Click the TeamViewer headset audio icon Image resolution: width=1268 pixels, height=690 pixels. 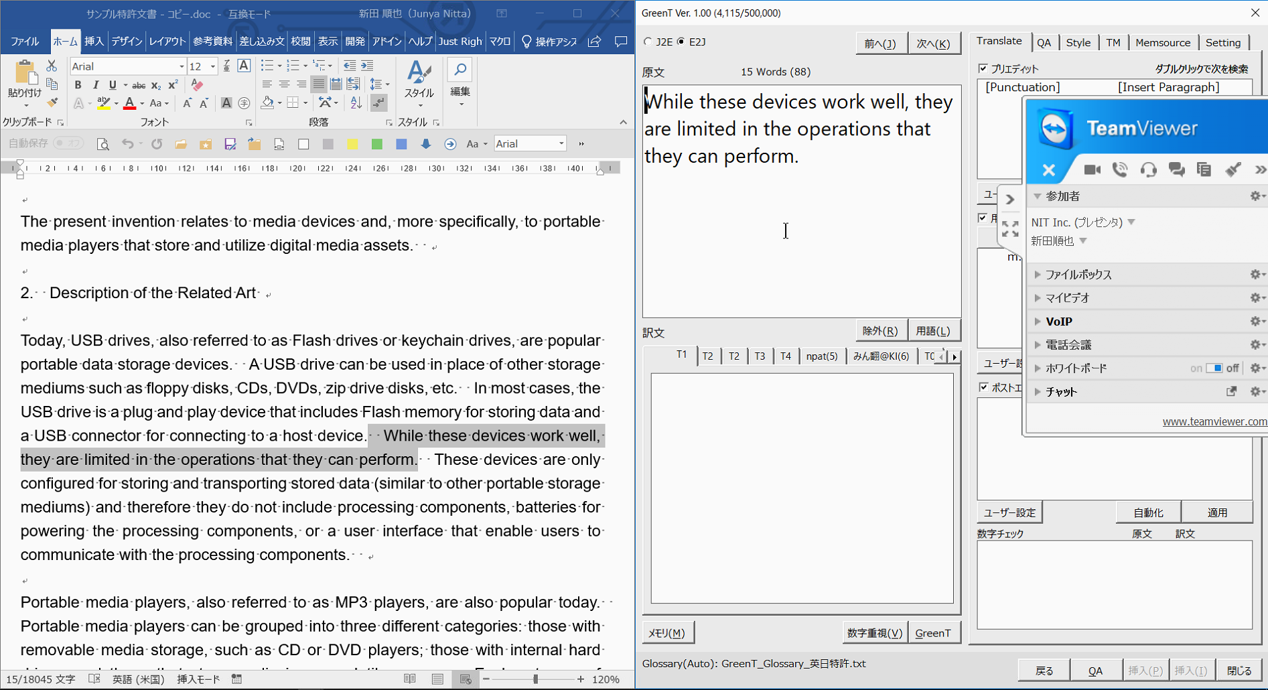point(1148,170)
